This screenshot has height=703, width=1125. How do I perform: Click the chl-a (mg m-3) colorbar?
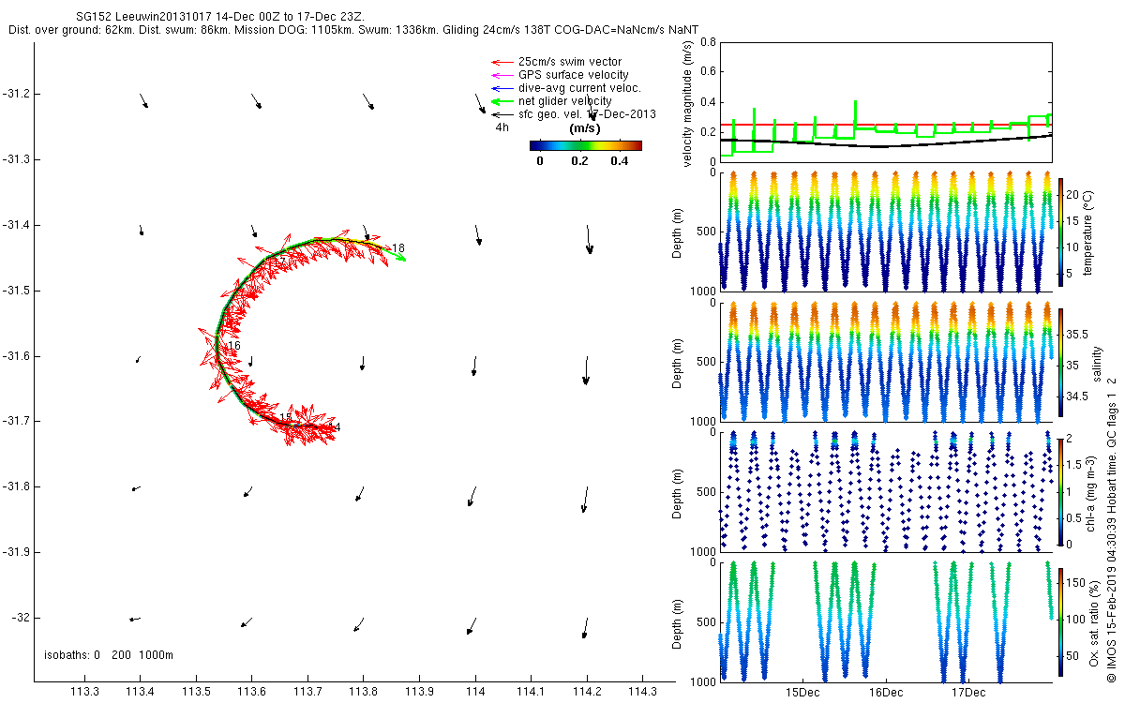click(x=1061, y=491)
